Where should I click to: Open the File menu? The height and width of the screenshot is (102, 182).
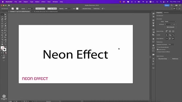pos(16,2)
